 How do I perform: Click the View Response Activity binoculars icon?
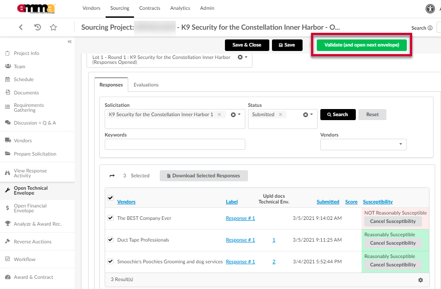[8, 173]
